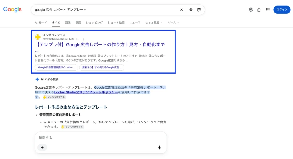Expand the ツール dropdown

(x=173, y=23)
